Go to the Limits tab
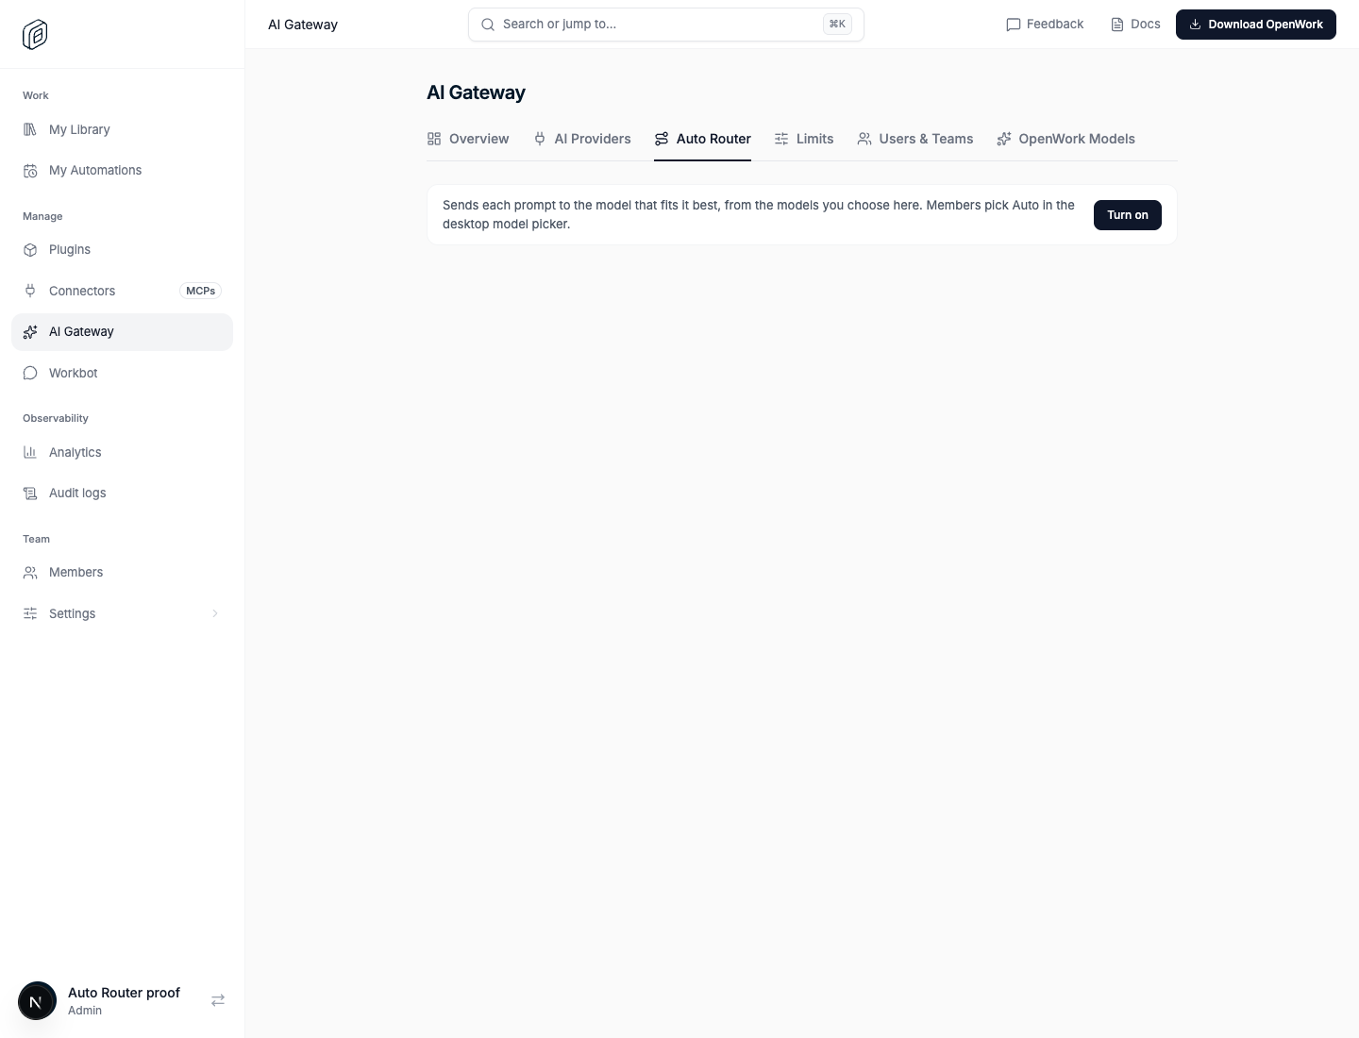Viewport: 1359px width, 1038px height. [804, 139]
